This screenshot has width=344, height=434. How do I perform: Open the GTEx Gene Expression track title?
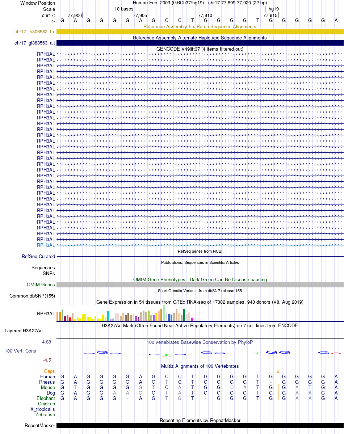coord(200,302)
